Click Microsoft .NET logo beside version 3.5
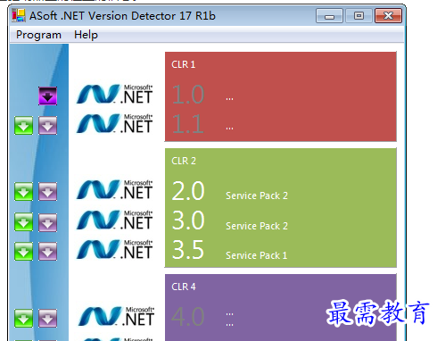This screenshot has width=437, height=341. [115, 249]
